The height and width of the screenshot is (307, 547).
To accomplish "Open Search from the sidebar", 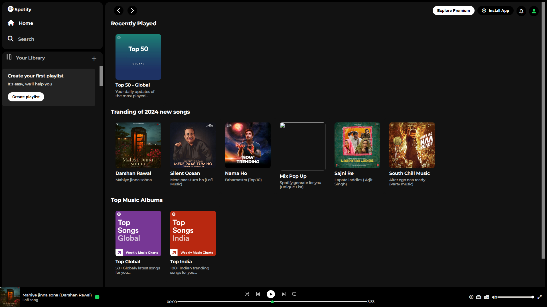I will tap(21, 39).
